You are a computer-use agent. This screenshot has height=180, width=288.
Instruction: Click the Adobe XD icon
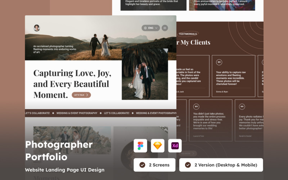[x=175, y=146]
